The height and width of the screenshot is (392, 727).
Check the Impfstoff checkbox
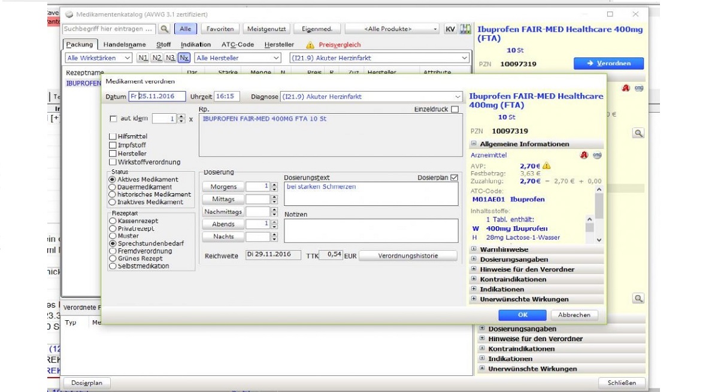pos(113,145)
